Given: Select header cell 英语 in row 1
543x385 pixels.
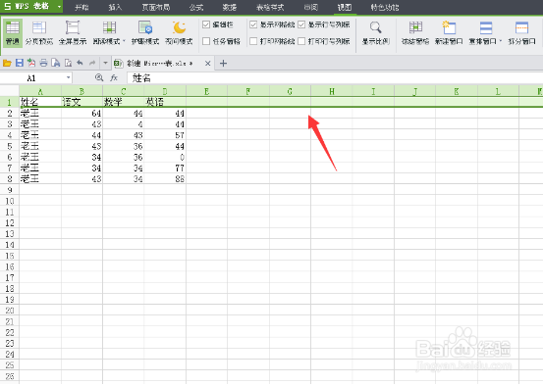Looking at the screenshot, I should 165,102.
